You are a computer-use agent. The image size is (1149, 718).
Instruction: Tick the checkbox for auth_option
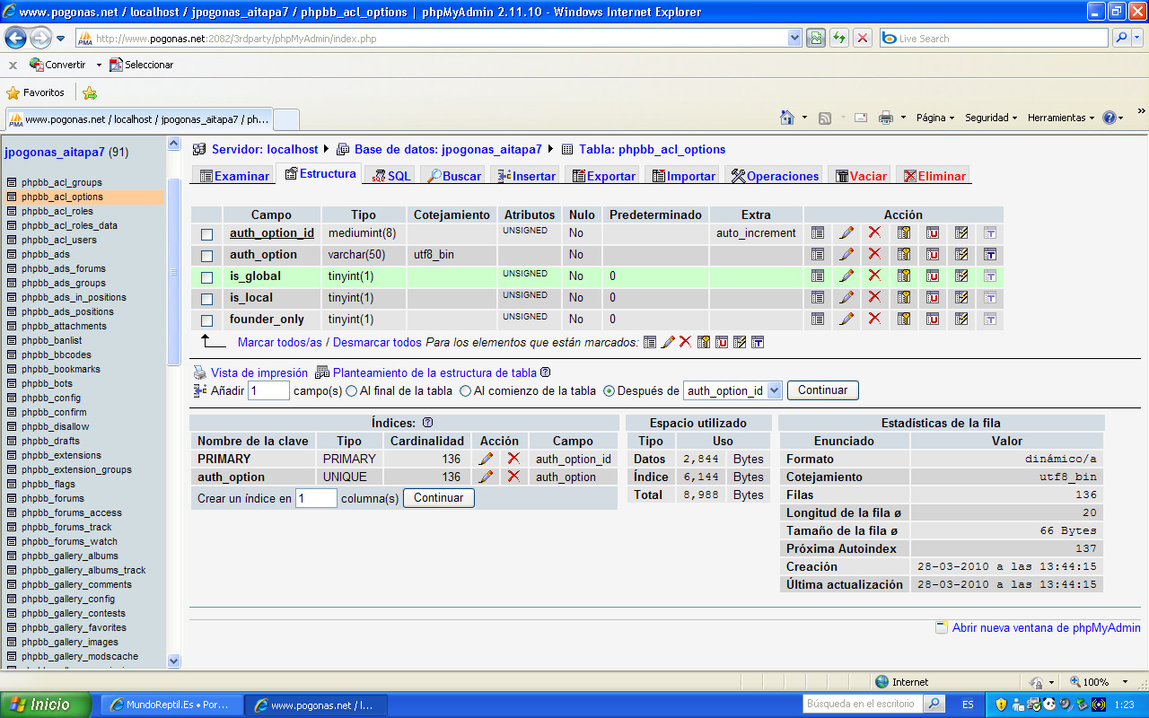(x=206, y=255)
